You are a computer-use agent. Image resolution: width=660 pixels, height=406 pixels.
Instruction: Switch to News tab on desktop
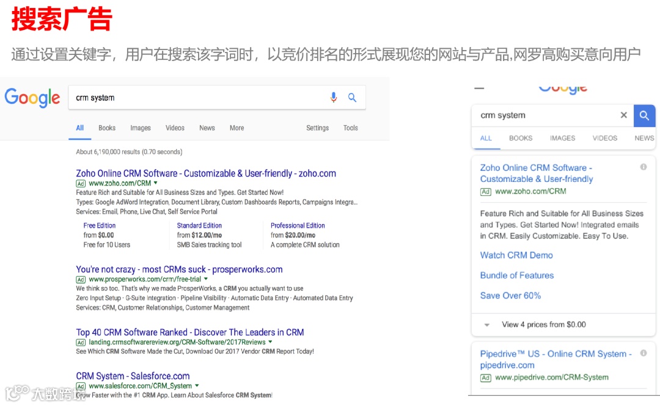pos(207,128)
